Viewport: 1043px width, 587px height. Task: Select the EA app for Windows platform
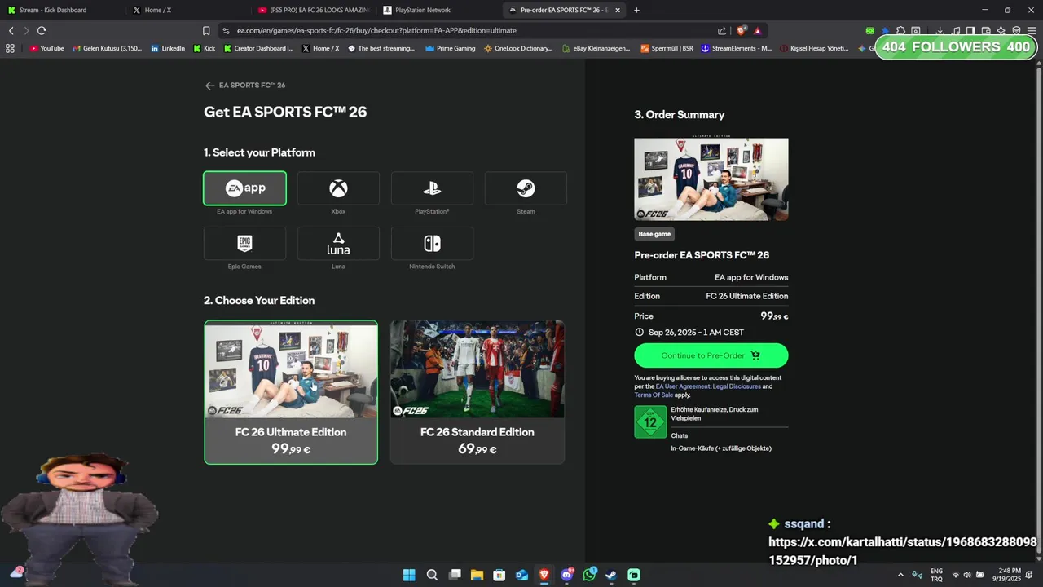pos(244,188)
